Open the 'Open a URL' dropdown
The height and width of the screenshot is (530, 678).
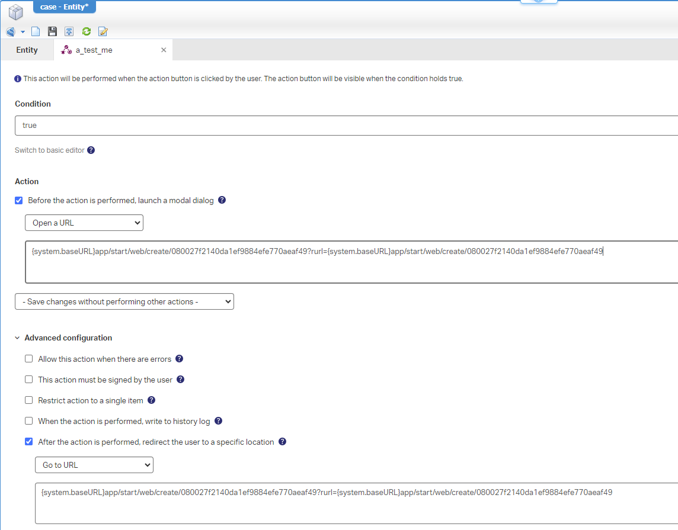pyautogui.click(x=84, y=223)
